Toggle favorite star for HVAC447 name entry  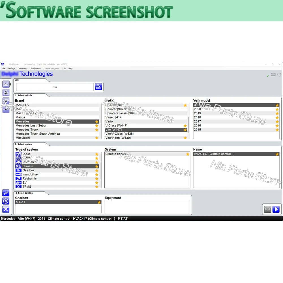277,154
